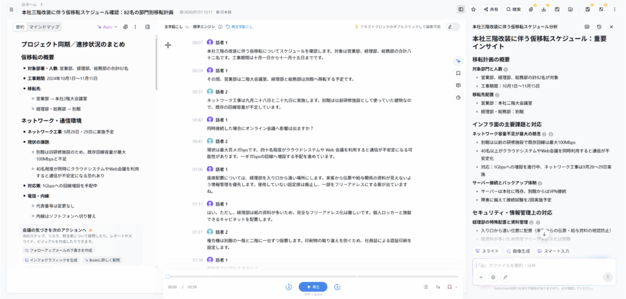Click Brainに詳しく質問 suggestion
626x299 pixels.
[102, 260]
